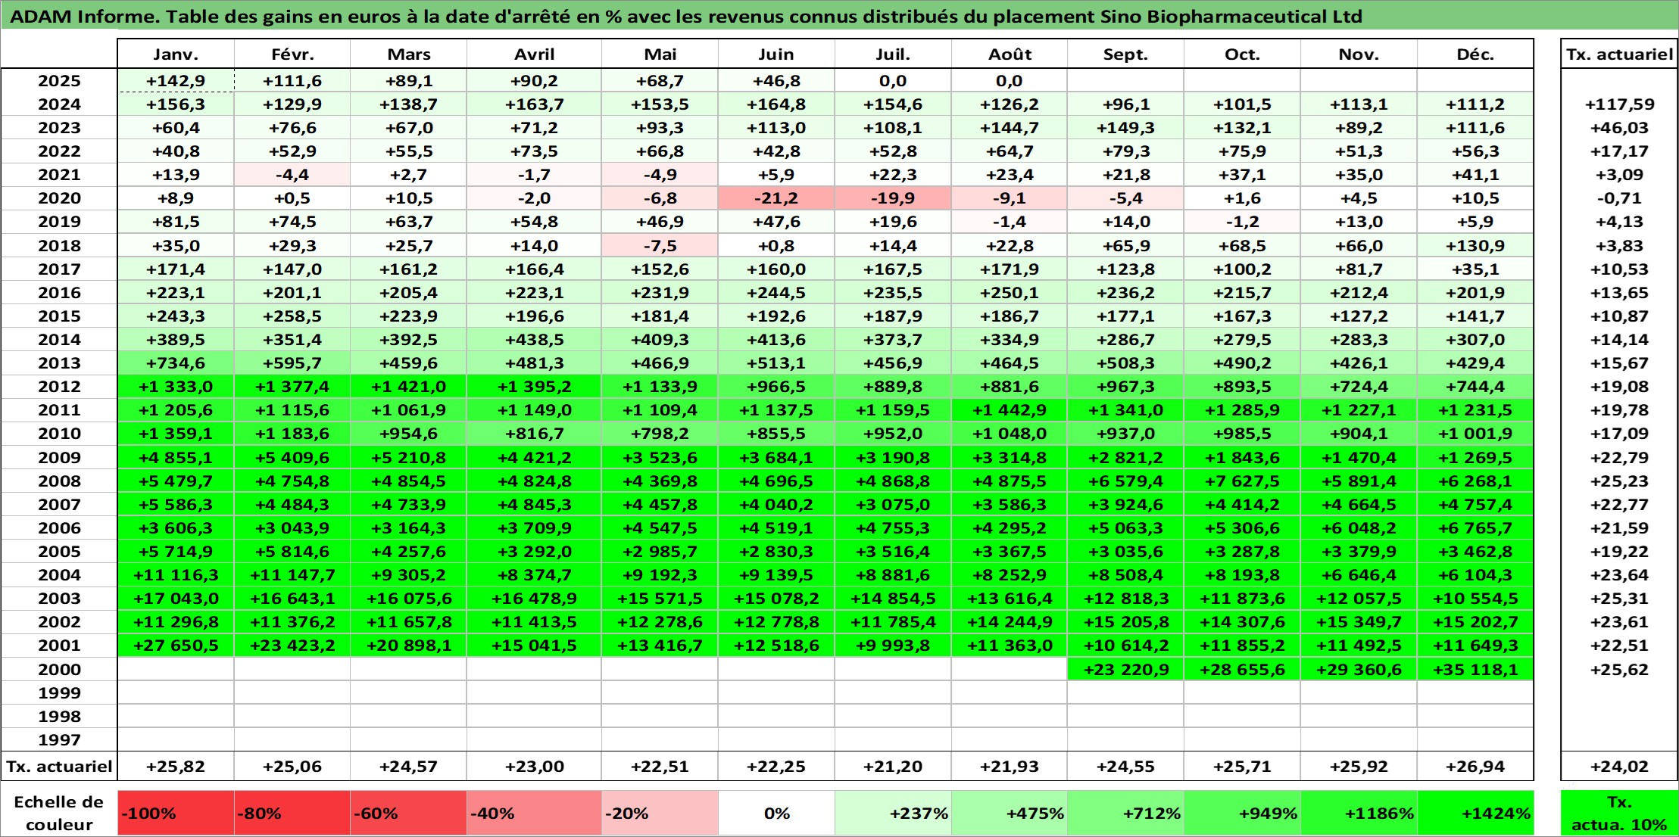
Task: Select cell +23 220,9 in September 2000
Action: tap(1125, 670)
